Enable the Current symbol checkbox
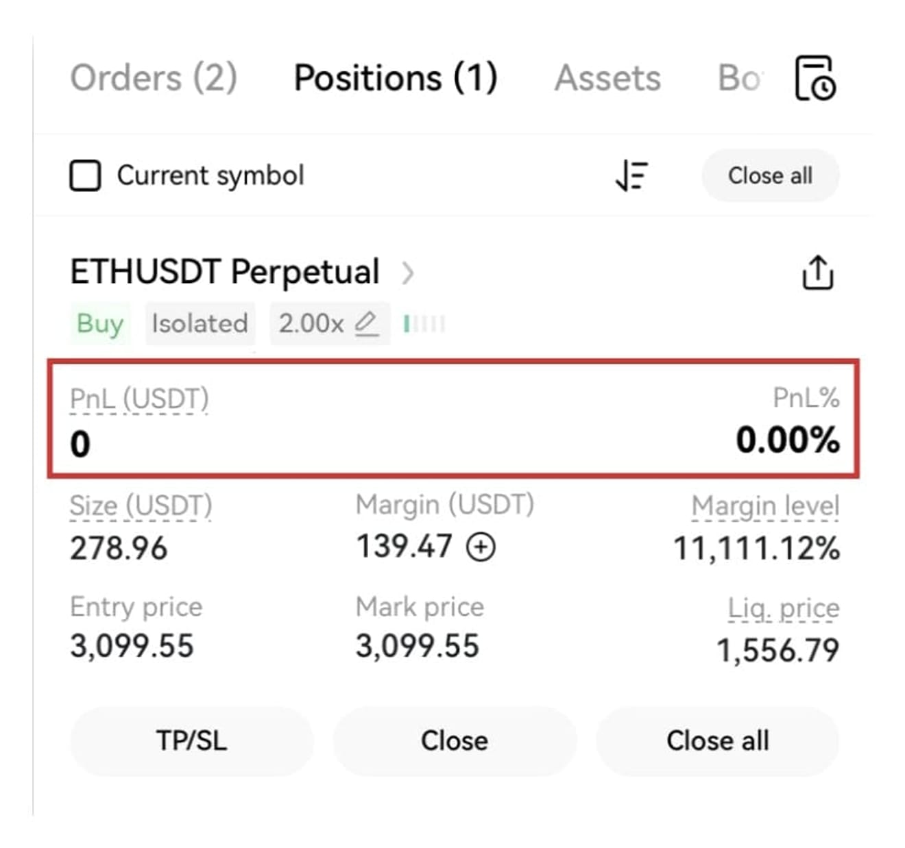This screenshot has width=905, height=848. point(85,175)
